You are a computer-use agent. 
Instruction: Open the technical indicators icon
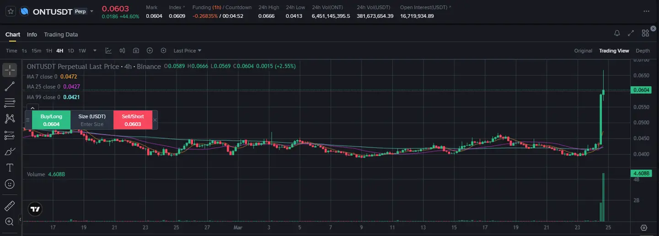click(108, 51)
